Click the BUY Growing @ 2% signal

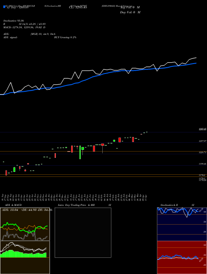tap(65, 37)
